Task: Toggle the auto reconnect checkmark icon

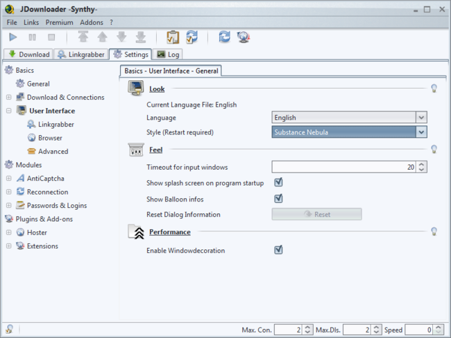Action: coord(192,37)
